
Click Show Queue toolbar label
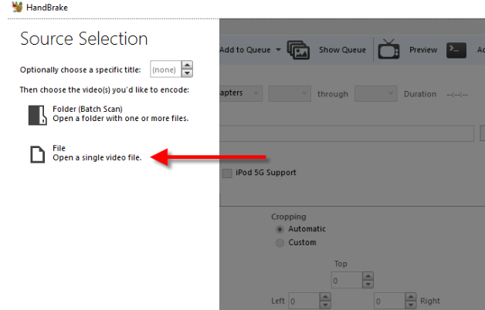coord(342,50)
